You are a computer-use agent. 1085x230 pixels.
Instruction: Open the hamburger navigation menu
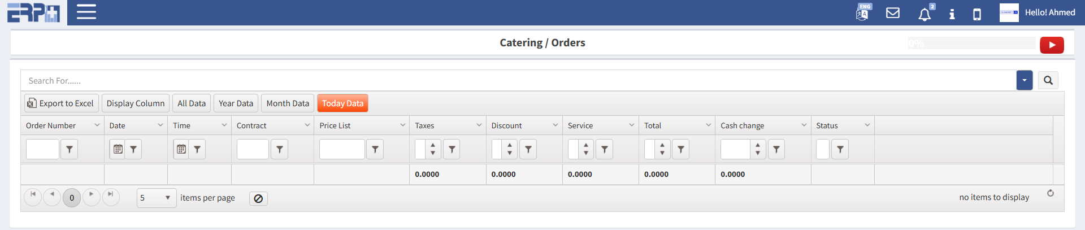click(86, 12)
